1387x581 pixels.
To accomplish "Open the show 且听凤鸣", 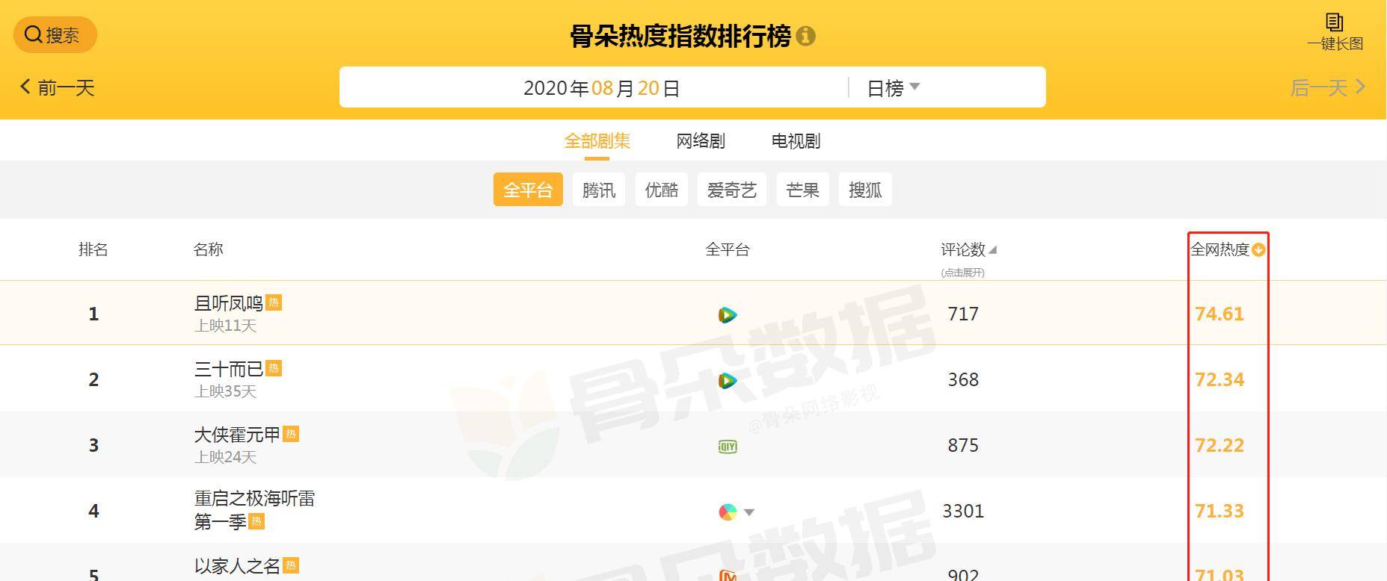I will (229, 303).
